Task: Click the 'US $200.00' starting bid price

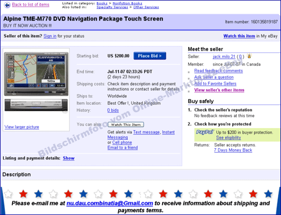Action: tap(118, 56)
